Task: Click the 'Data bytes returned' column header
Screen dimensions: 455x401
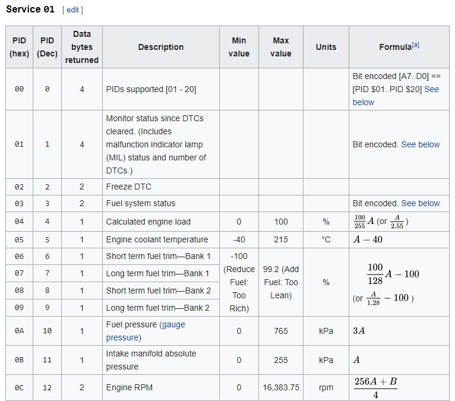Action: pyautogui.click(x=82, y=47)
